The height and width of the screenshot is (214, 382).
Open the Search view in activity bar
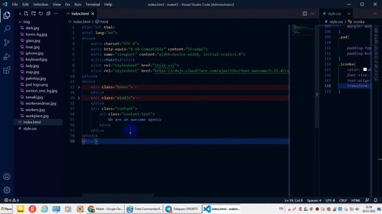(x=7, y=29)
